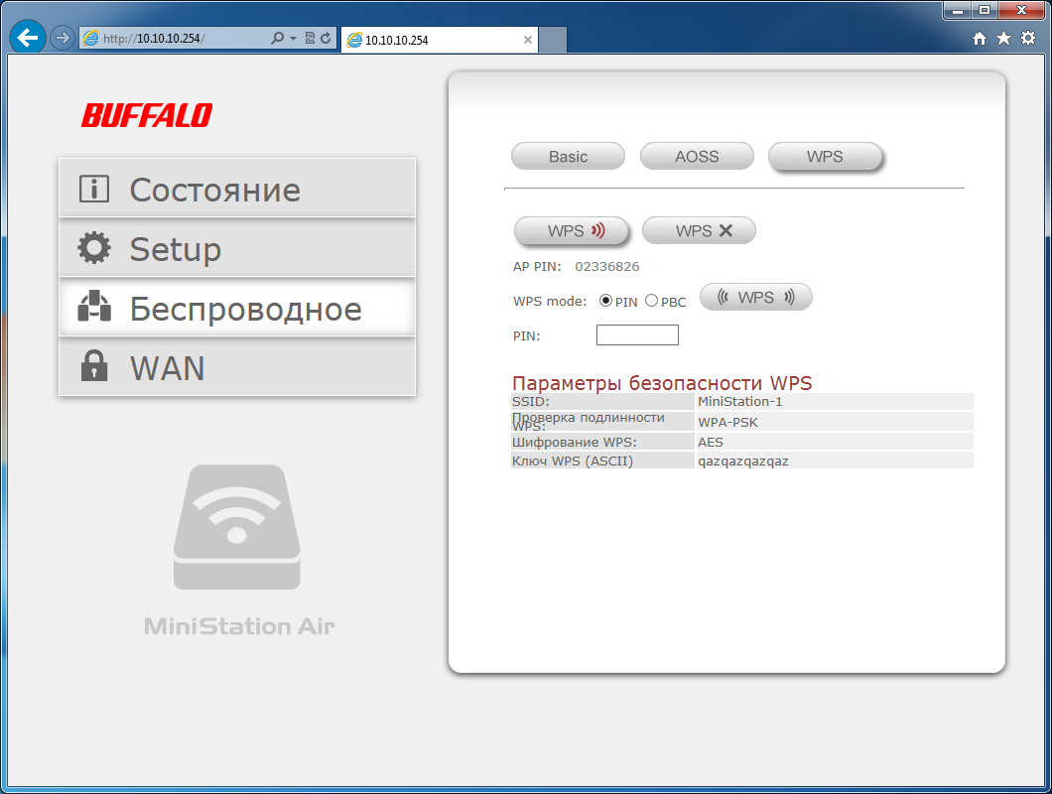Open Favorites with the star icon
The width and height of the screenshot is (1052, 794).
tap(1003, 39)
